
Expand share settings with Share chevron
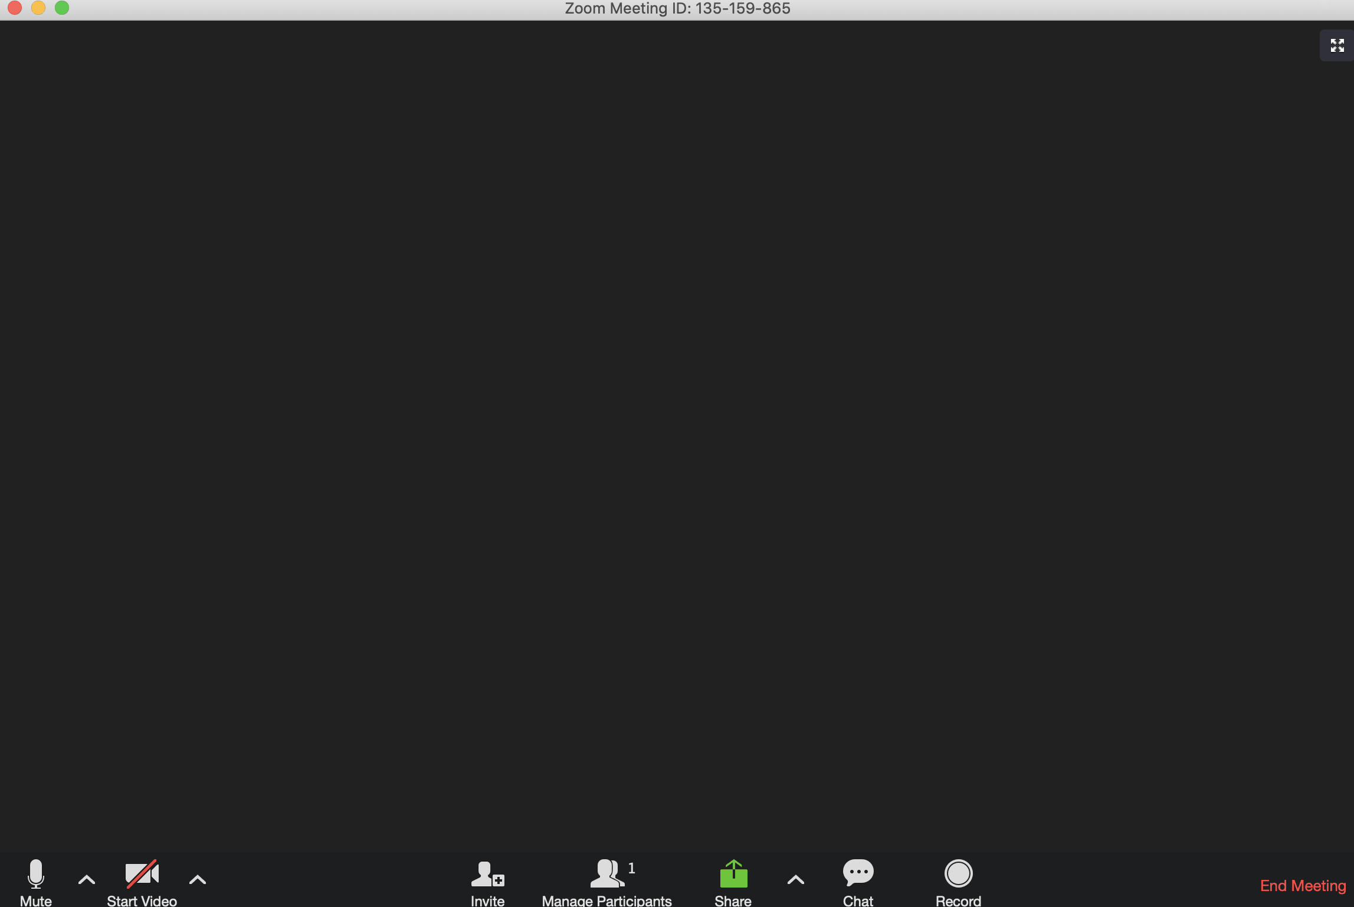click(x=796, y=875)
